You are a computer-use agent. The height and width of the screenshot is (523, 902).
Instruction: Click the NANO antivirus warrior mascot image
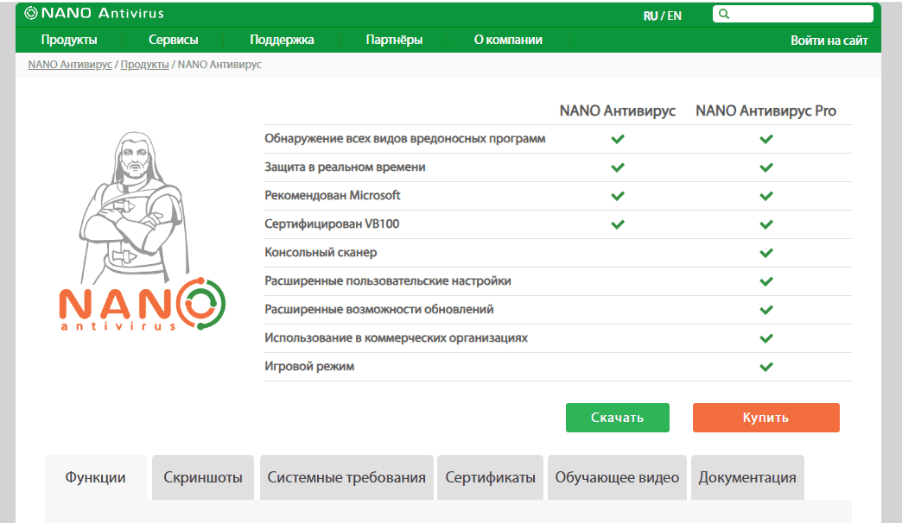[x=134, y=207]
